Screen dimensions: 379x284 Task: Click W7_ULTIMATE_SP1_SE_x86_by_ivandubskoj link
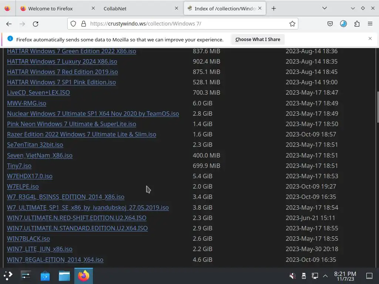tap(88, 208)
